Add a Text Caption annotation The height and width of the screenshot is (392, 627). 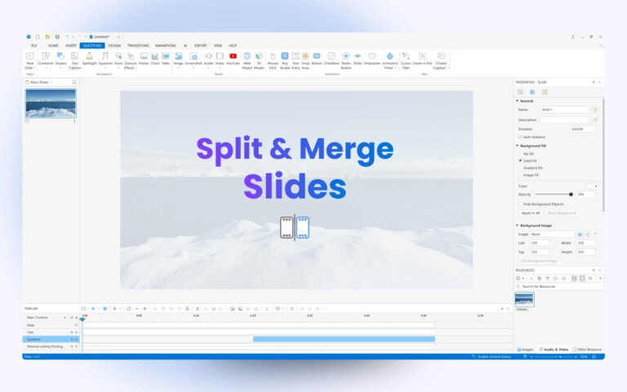(x=75, y=60)
